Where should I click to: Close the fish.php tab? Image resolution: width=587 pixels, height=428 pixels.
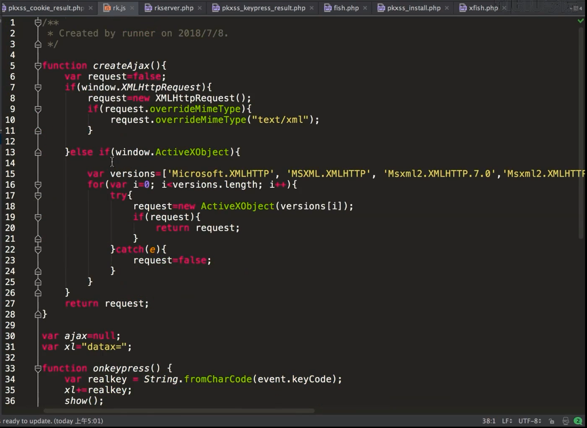tap(365, 8)
